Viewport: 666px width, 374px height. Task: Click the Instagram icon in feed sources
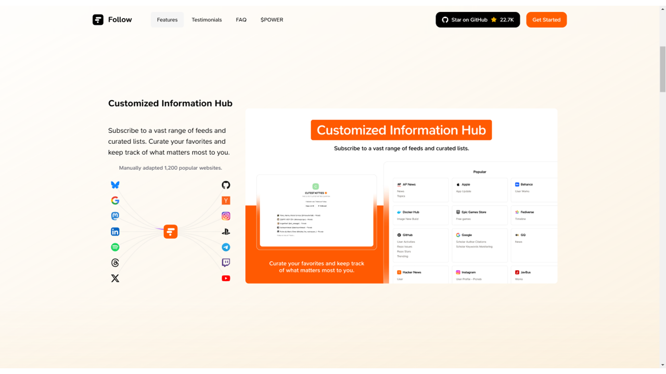tap(226, 216)
